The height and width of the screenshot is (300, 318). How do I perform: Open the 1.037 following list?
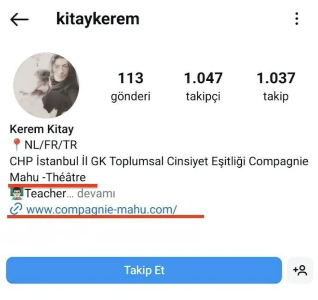tap(276, 78)
